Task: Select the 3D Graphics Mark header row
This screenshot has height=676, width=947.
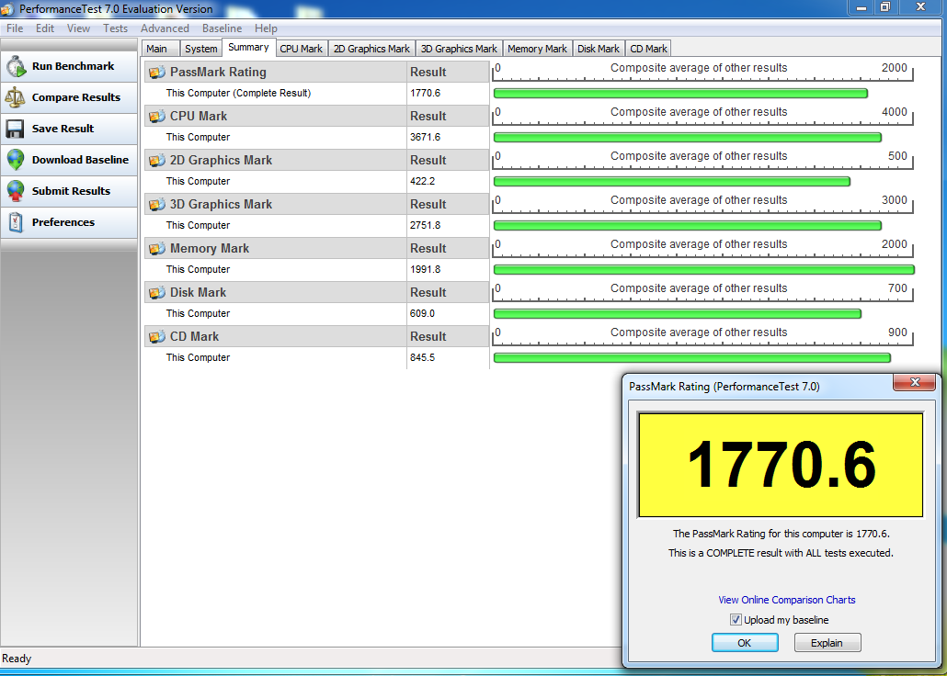Action: point(276,204)
